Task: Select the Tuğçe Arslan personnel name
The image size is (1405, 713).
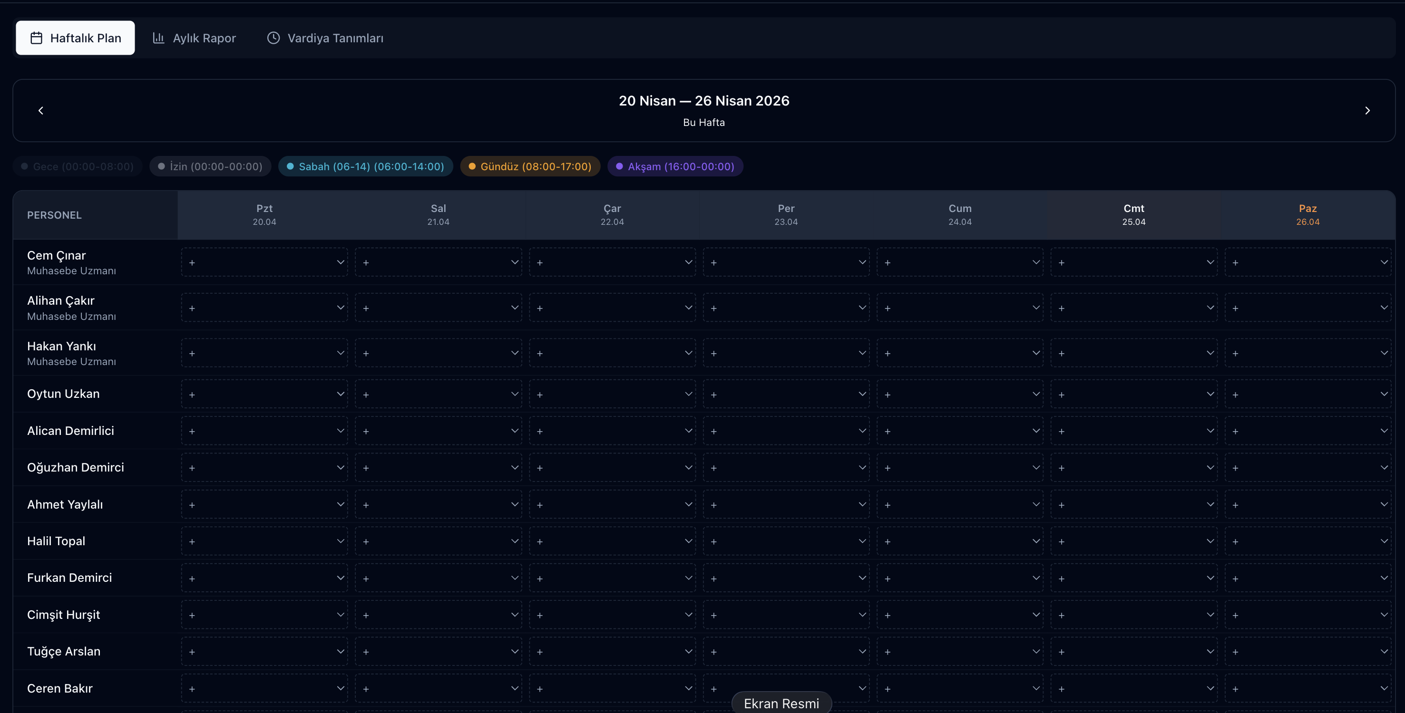Action: click(x=64, y=651)
